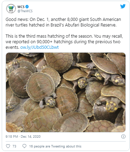Click the blue verified badge next to WCS
The width and height of the screenshot is (130, 152).
27,7
